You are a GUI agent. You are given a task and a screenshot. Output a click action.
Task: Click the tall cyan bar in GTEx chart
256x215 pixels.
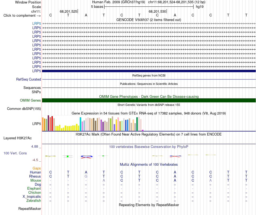(x=80, y=124)
